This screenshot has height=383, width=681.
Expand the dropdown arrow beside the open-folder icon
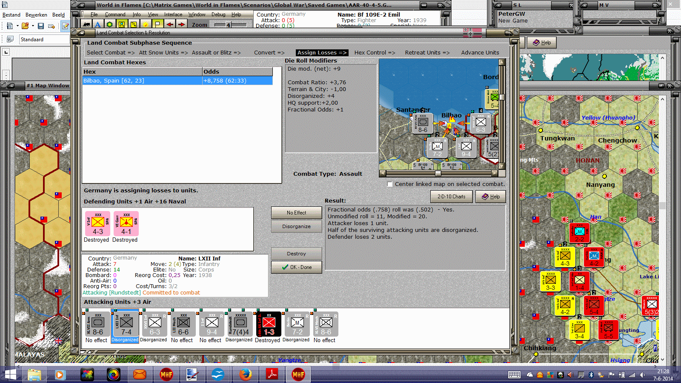point(33,26)
